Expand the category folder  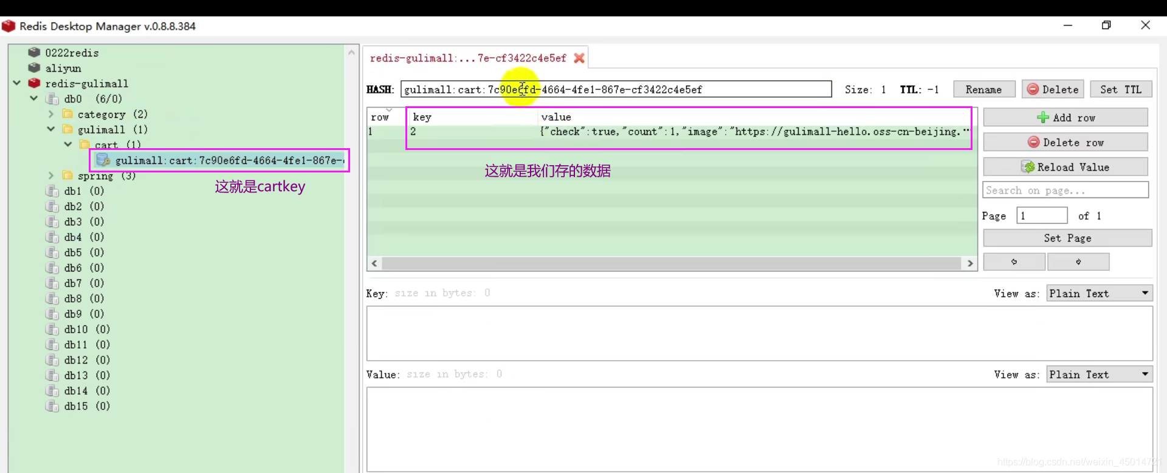coord(51,114)
